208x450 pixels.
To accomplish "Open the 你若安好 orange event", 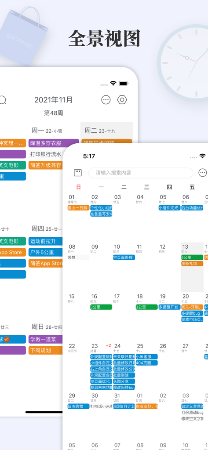I will 146,406.
